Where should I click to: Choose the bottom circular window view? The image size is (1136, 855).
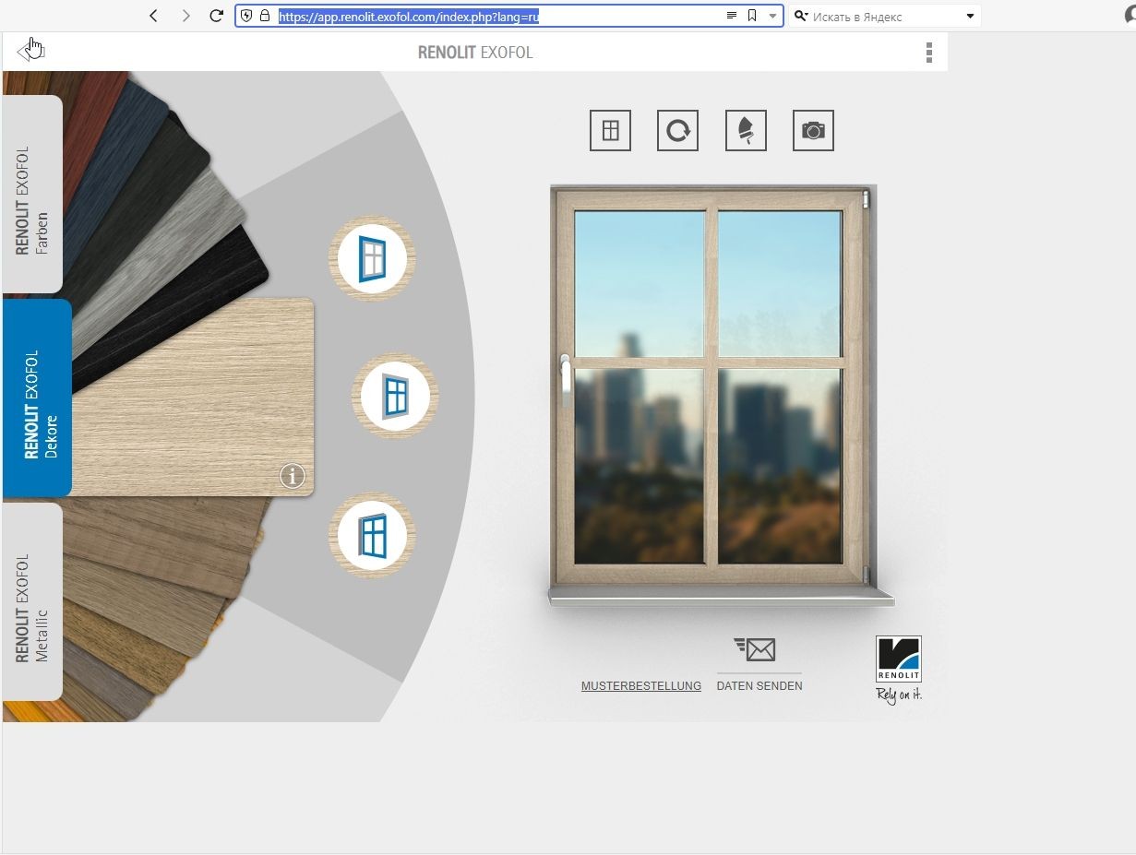point(372,536)
